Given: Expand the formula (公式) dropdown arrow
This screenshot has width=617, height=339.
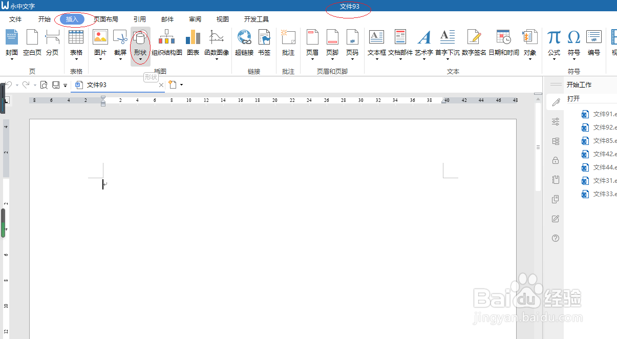Looking at the screenshot, I should pyautogui.click(x=554, y=59).
